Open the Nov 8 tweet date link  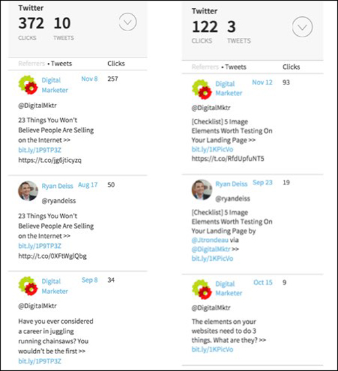coord(89,79)
